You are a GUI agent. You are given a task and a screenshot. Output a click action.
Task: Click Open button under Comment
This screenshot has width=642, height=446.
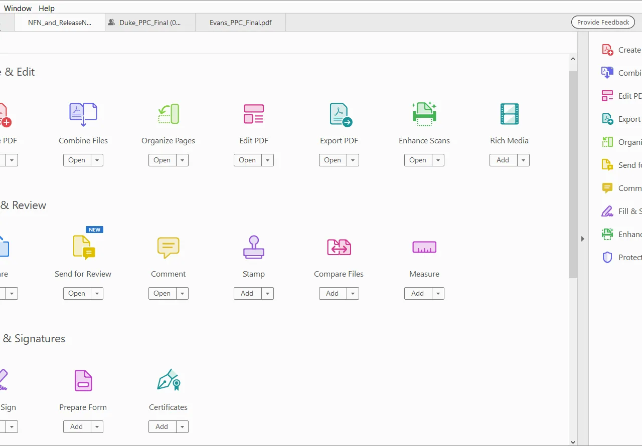tap(163, 294)
